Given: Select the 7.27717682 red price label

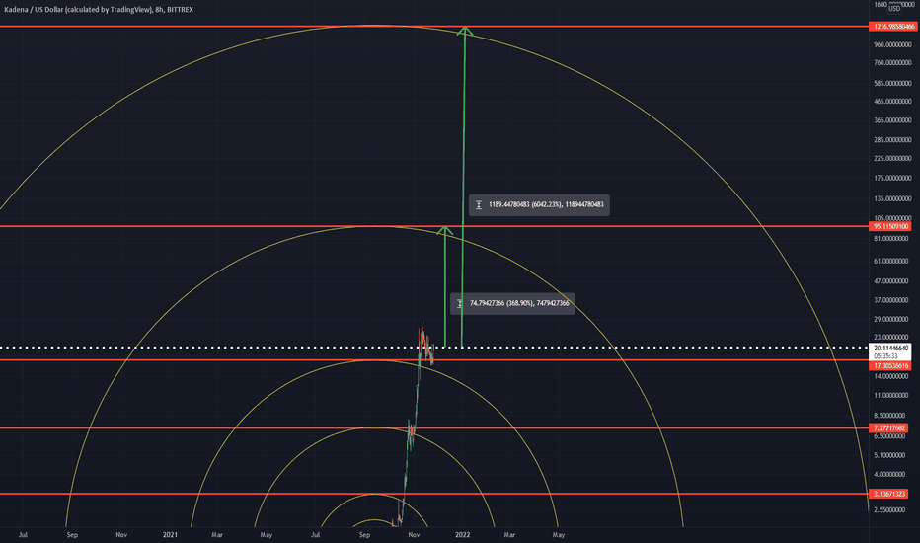Looking at the screenshot, I should 889,427.
